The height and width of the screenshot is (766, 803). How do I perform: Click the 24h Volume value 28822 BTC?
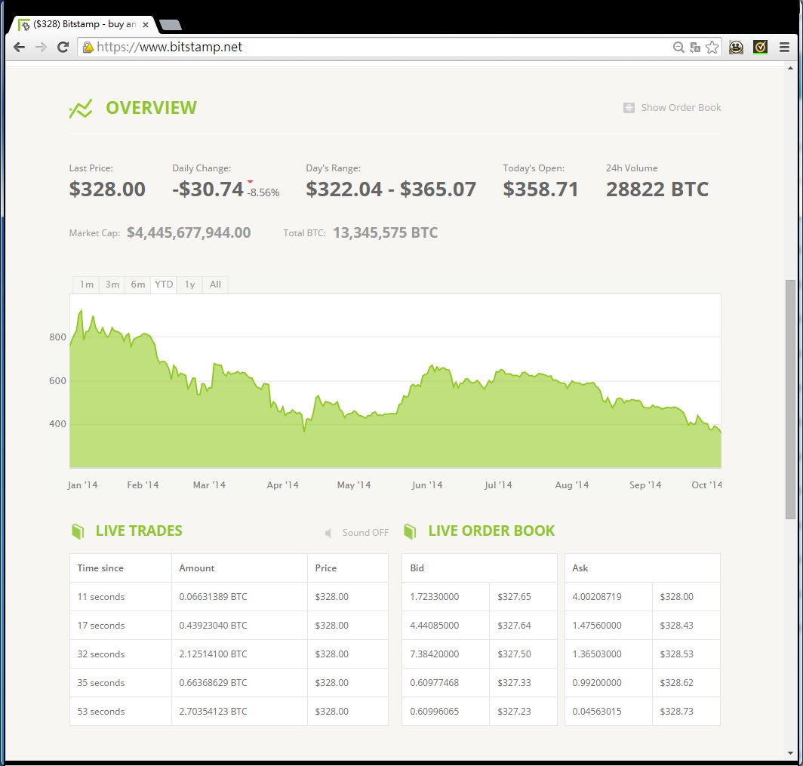pyautogui.click(x=657, y=189)
